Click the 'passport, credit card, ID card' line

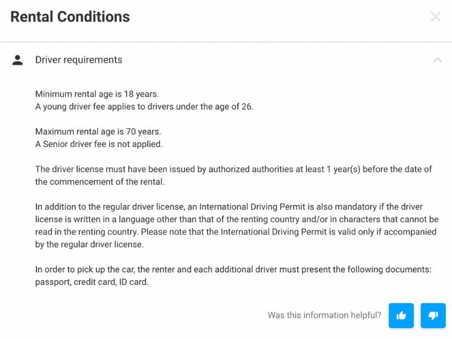click(92, 281)
